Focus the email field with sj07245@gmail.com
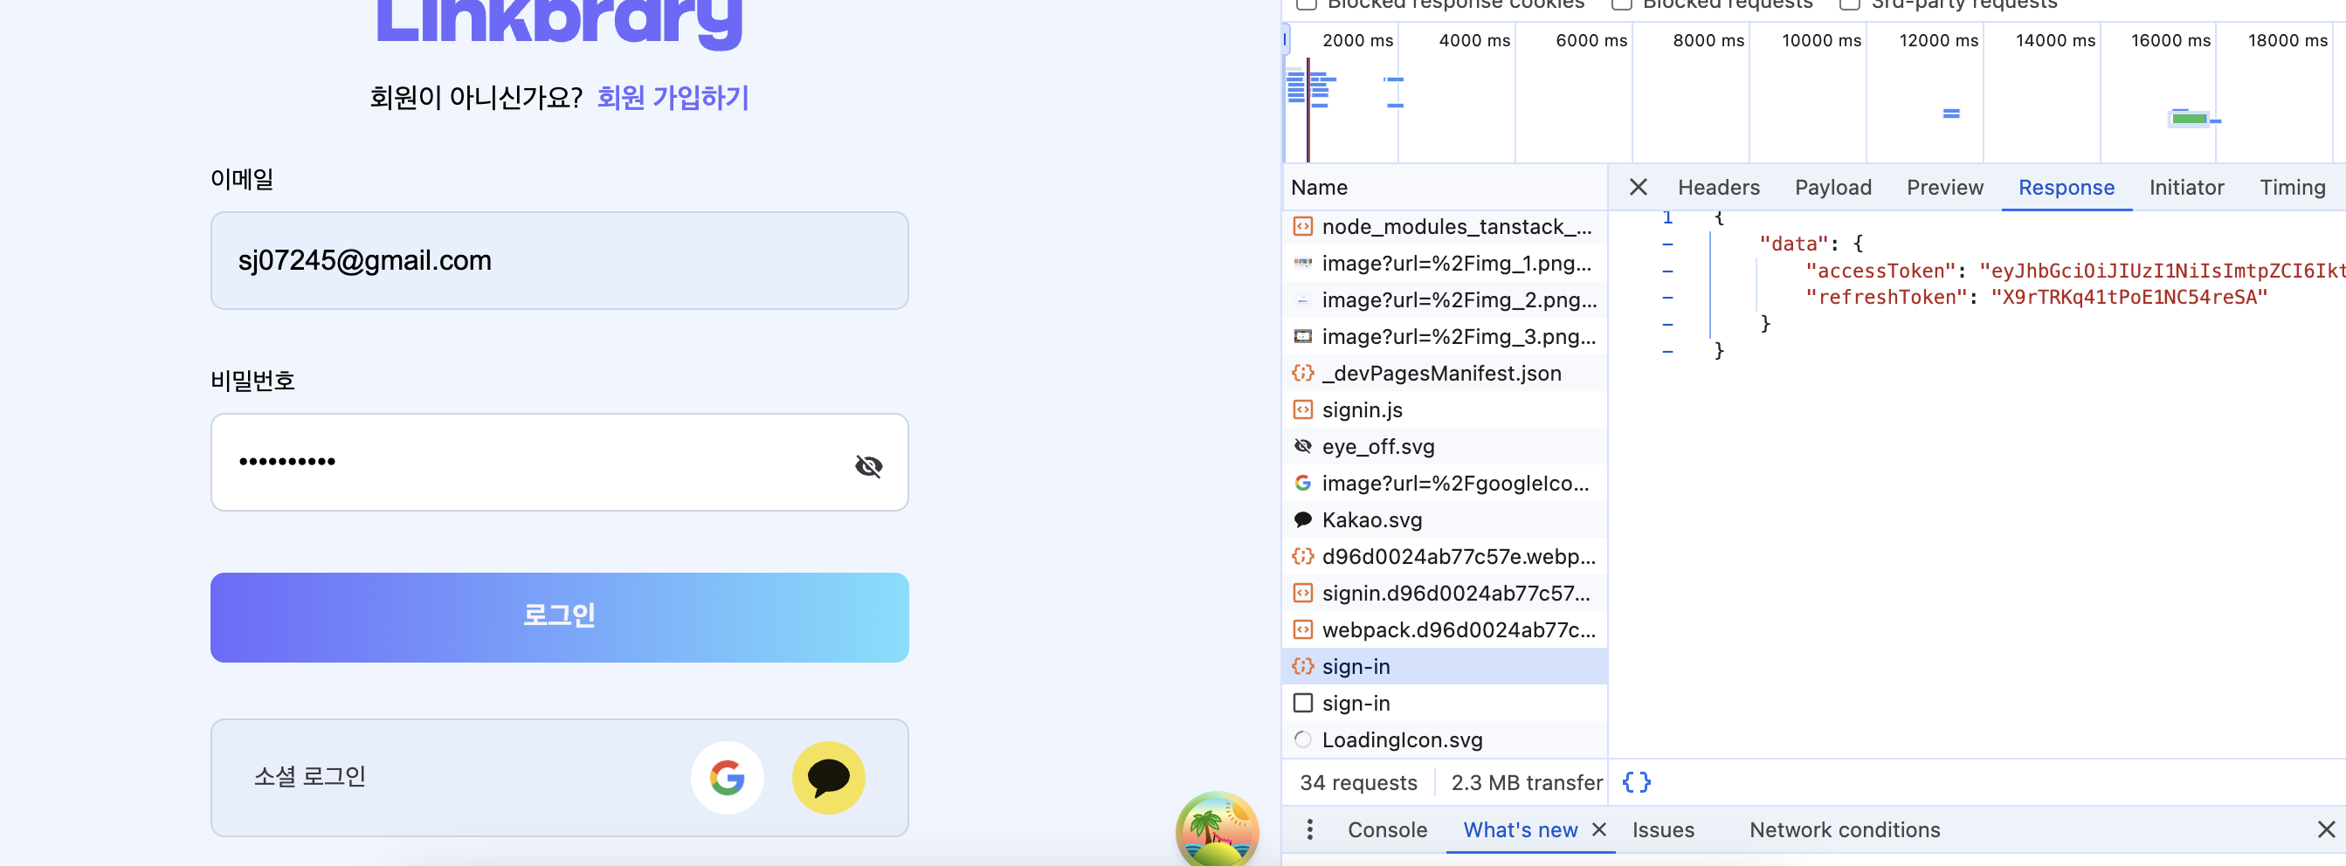Viewport: 2346px width, 866px height. (x=559, y=260)
